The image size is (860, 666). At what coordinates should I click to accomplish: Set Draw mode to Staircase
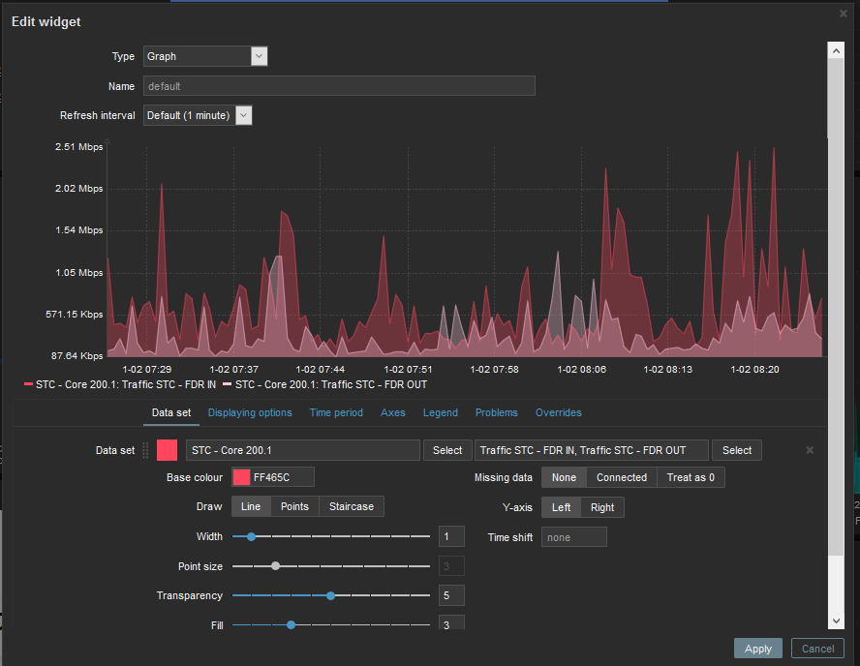point(353,506)
